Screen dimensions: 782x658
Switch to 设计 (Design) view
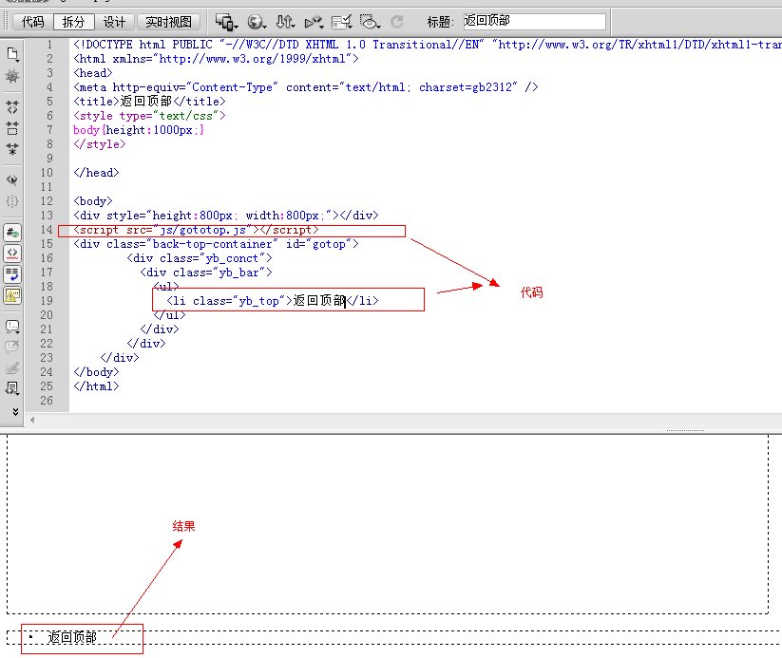(x=114, y=21)
